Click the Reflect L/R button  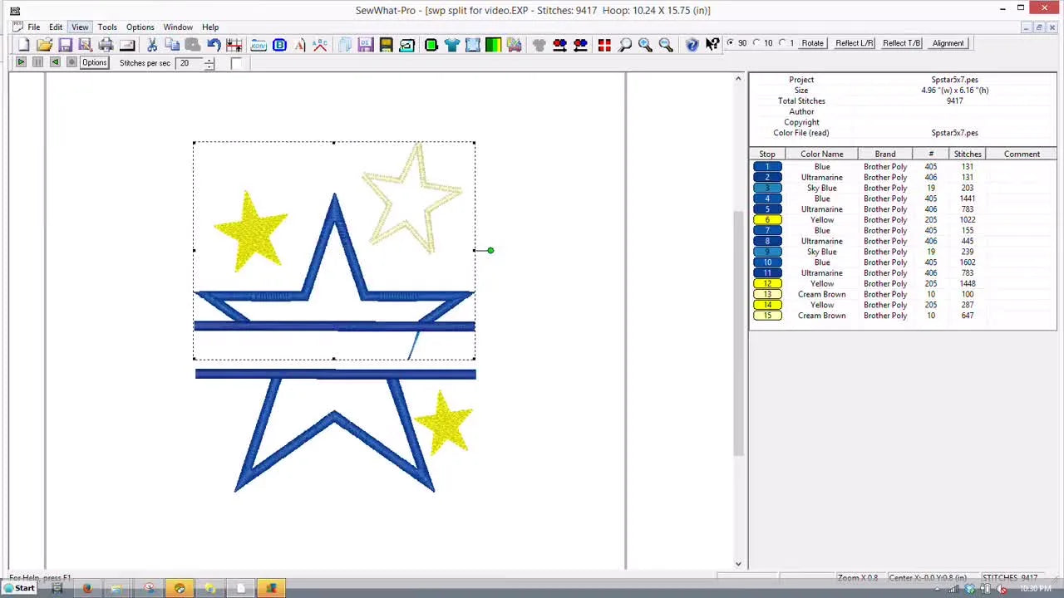pos(854,43)
